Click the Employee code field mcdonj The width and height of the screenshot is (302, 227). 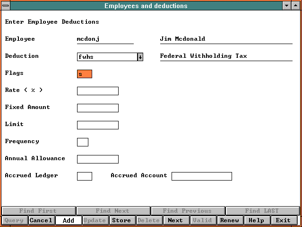point(105,39)
